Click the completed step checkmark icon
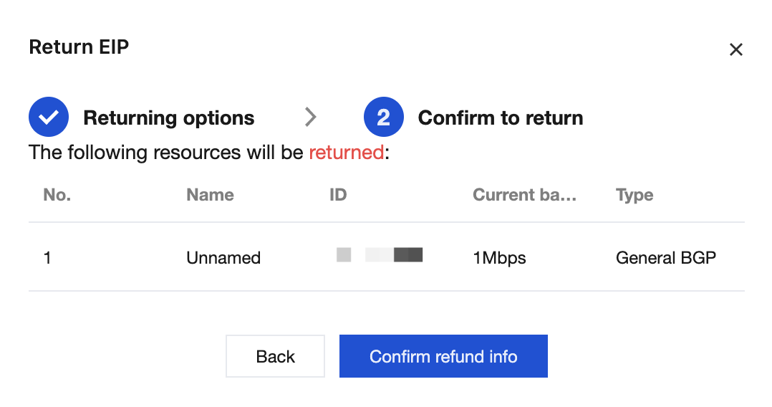The height and width of the screenshot is (407, 772). point(49,117)
